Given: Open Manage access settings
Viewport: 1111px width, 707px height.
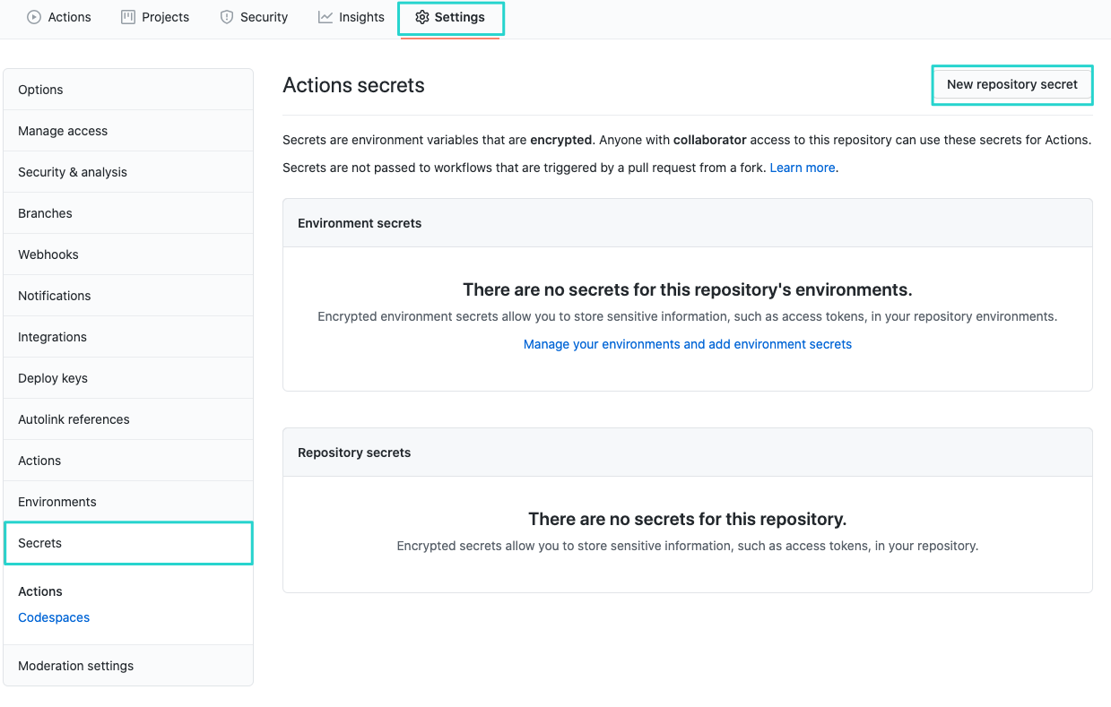Looking at the screenshot, I should click(63, 130).
